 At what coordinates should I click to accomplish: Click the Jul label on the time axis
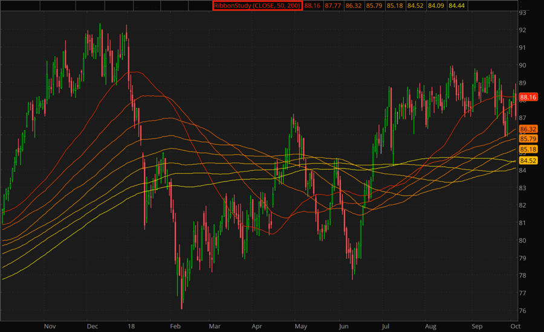386,325
